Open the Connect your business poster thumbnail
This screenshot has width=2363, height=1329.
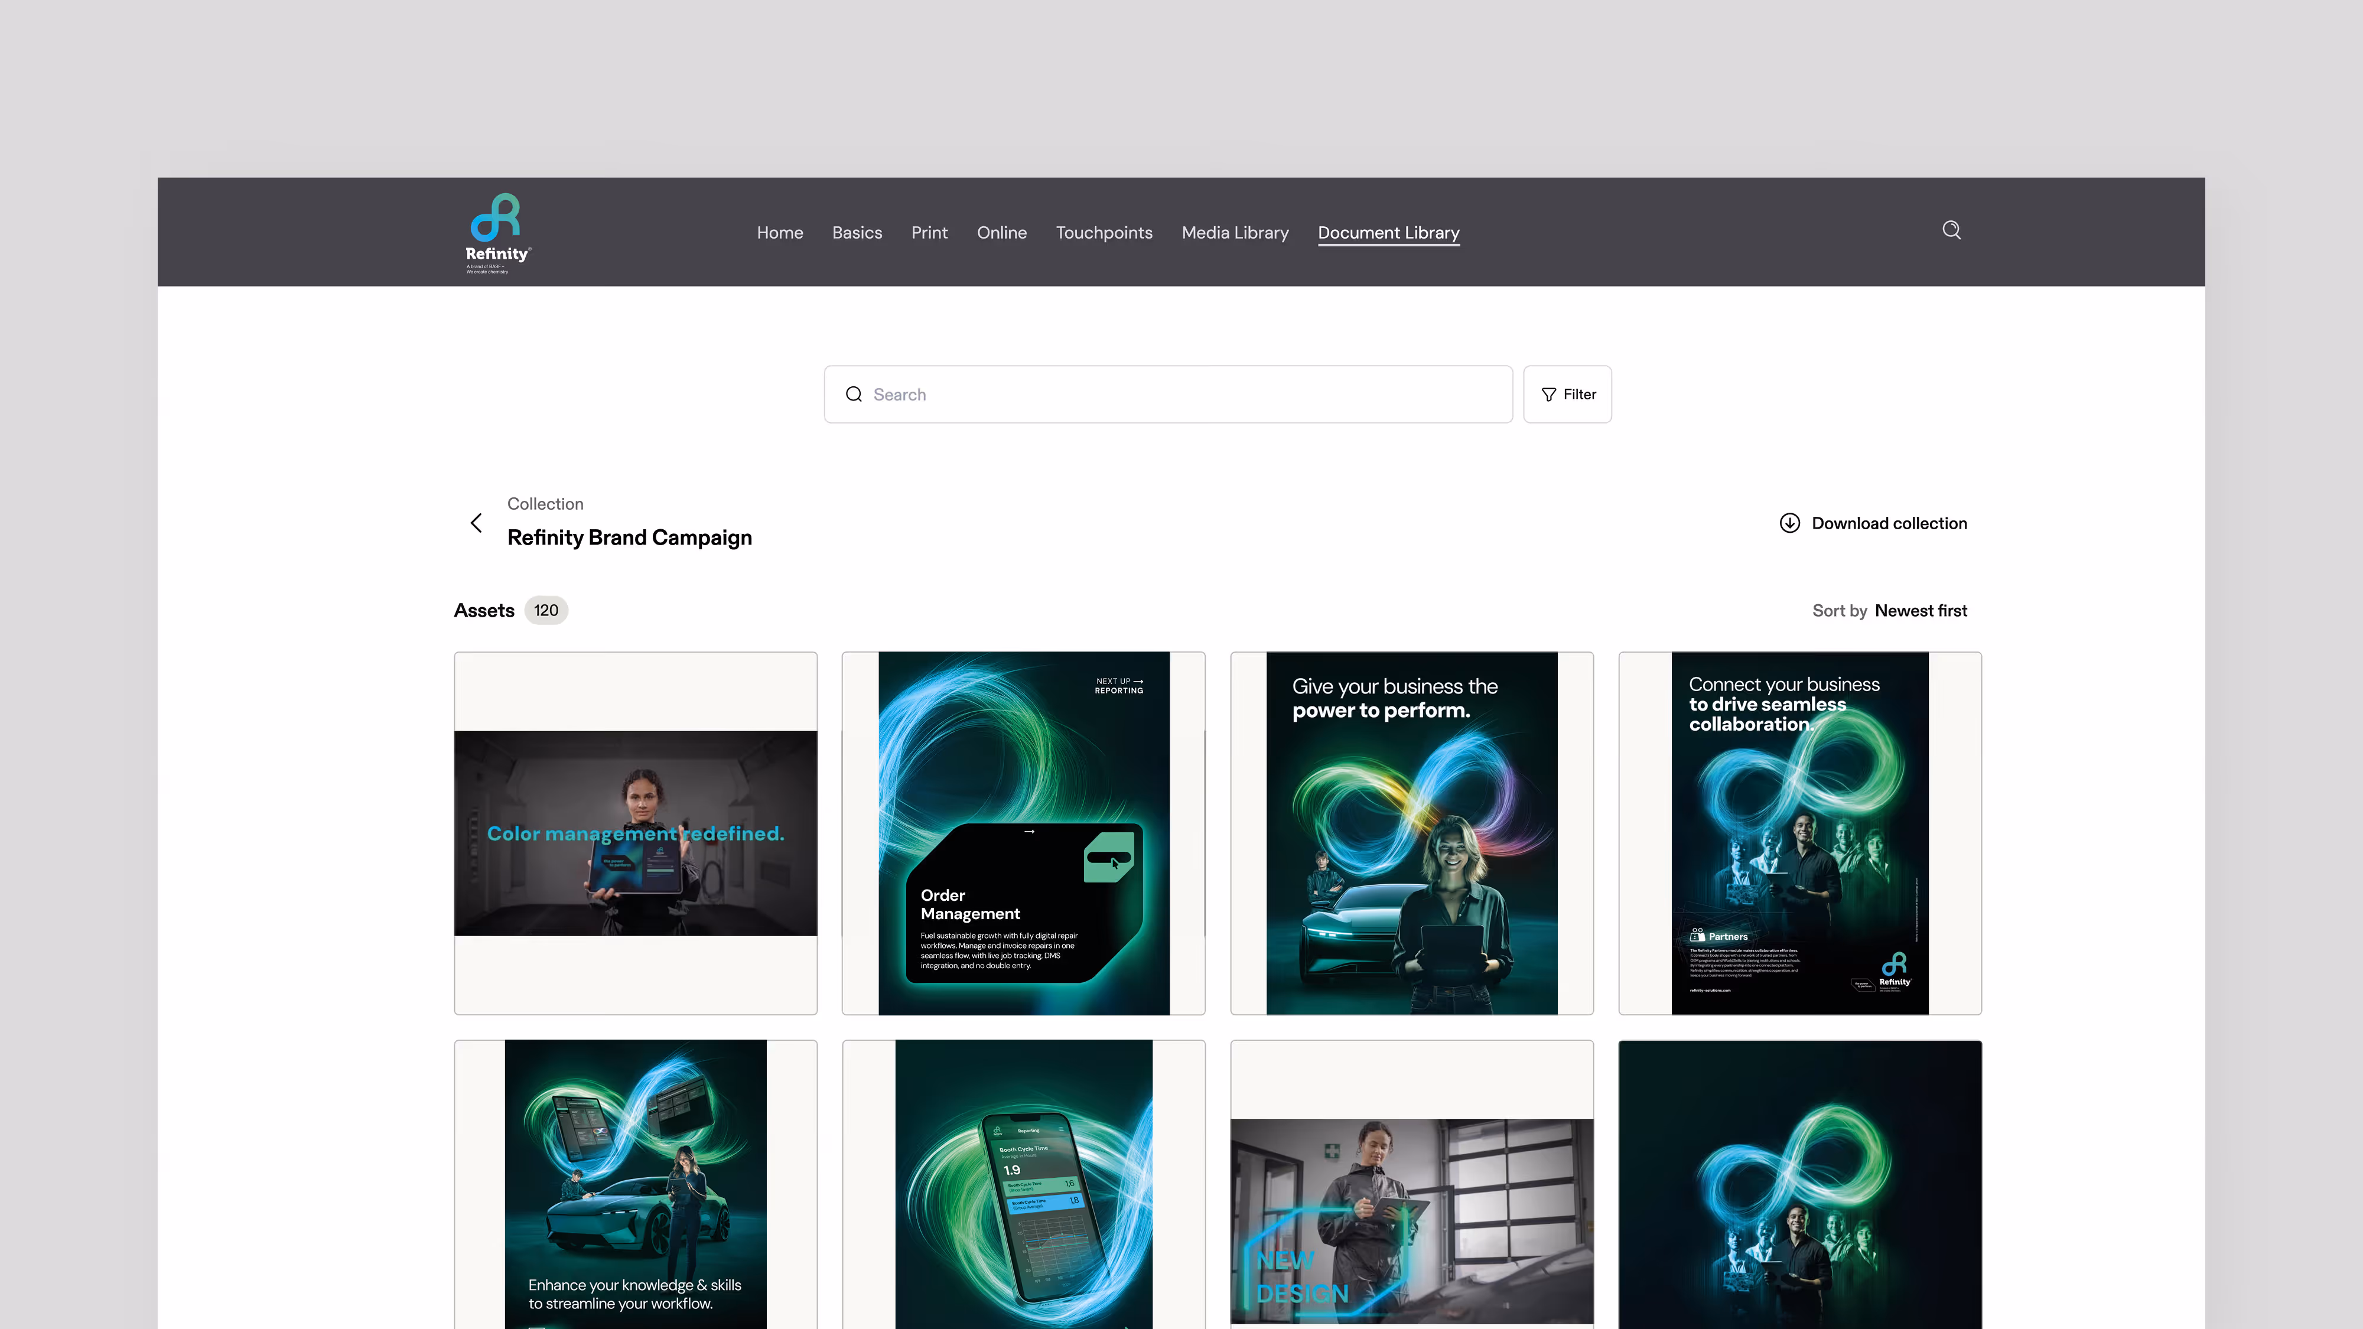(1800, 833)
